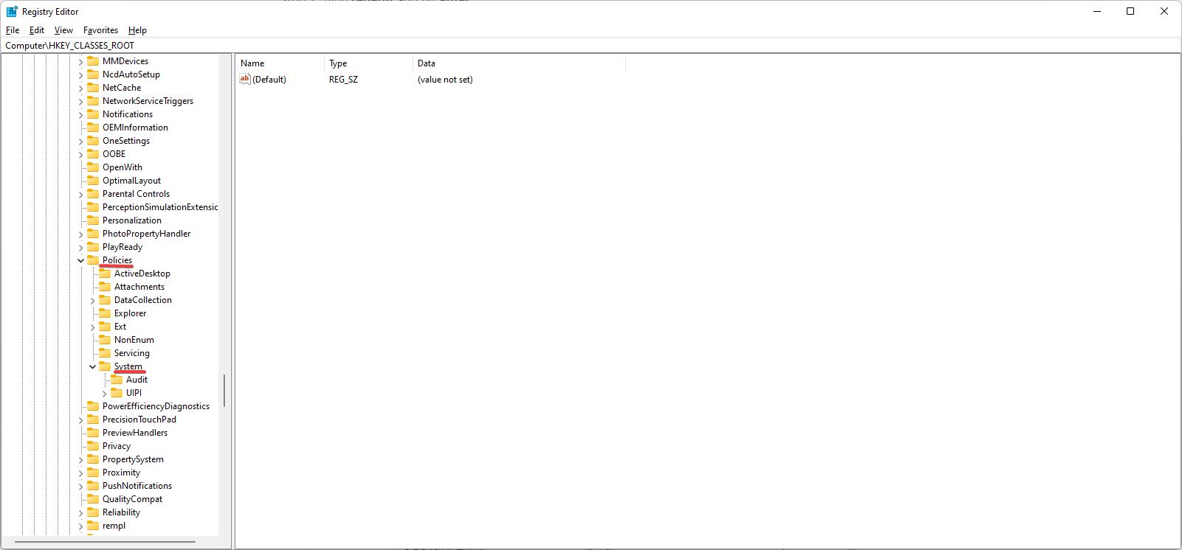The height and width of the screenshot is (550, 1182).
Task: Click the (Default) string value icon
Action: pos(245,79)
